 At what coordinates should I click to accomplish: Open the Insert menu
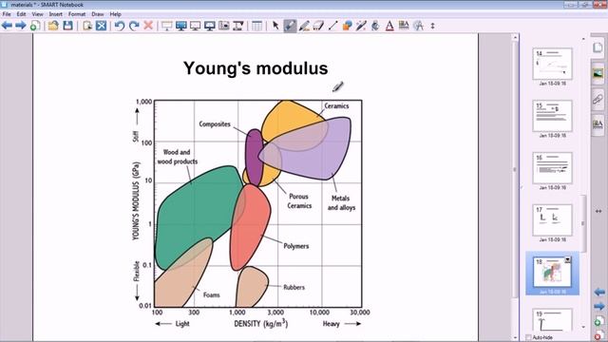point(55,14)
